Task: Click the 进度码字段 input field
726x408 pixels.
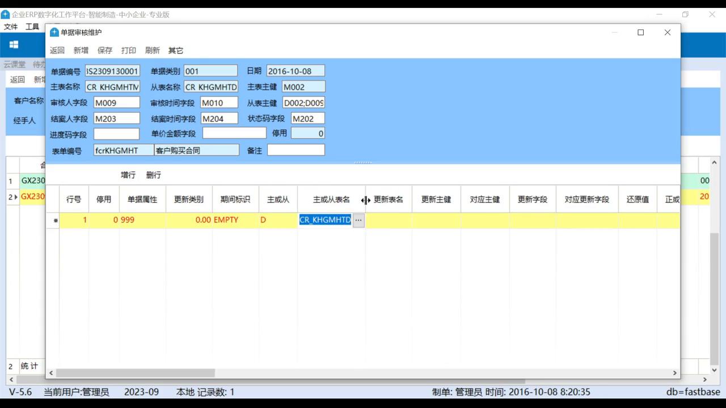Action: pyautogui.click(x=116, y=134)
